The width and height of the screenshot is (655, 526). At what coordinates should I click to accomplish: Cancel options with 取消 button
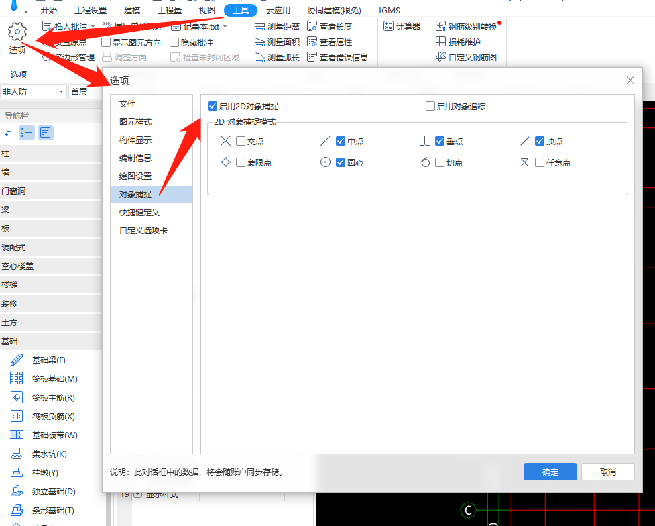[x=608, y=472]
